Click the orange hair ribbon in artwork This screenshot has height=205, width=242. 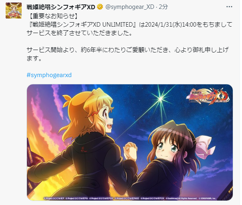pos(67,100)
